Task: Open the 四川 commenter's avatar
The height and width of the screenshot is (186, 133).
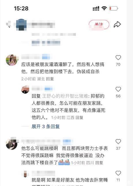Action: [12, 144]
